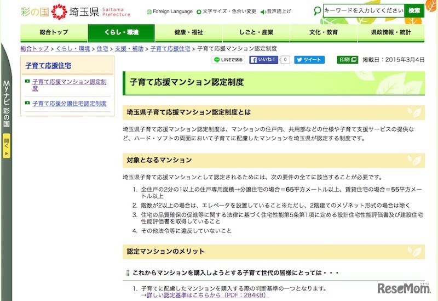Open the 文化・教育 navigation tab
The image size is (438, 301).
click(324, 33)
